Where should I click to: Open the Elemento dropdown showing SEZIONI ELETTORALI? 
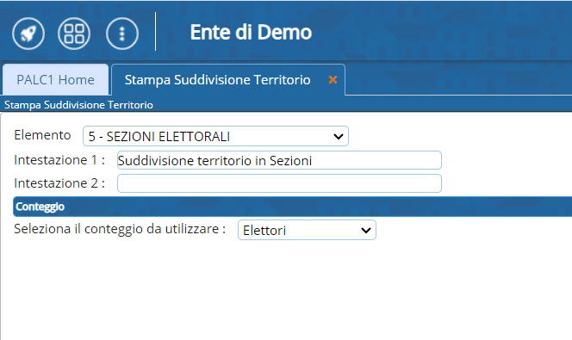click(x=215, y=136)
